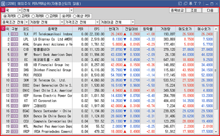Pin the window with the pushpin icon
This screenshot has height=136, width=220.
point(190,4)
